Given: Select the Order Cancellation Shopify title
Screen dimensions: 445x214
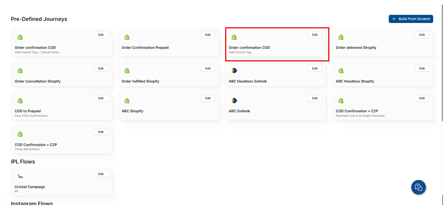Looking at the screenshot, I should pos(38,81).
